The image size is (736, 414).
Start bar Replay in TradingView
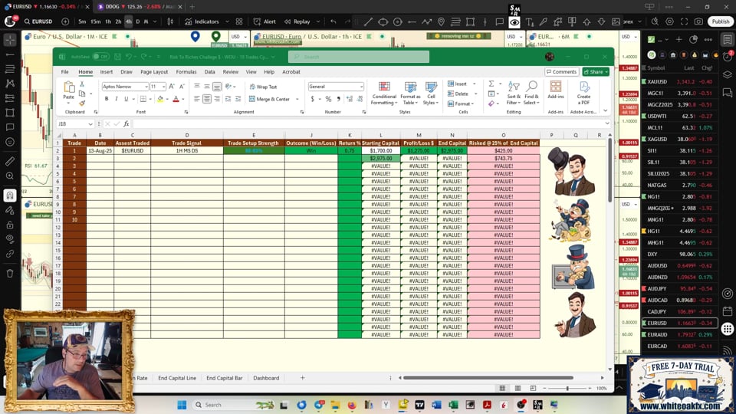297,21
